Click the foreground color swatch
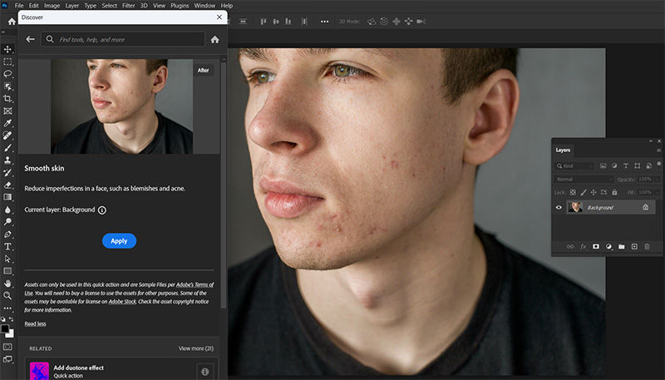 click(7, 327)
